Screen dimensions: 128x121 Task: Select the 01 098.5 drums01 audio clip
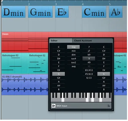click(x=25, y=85)
